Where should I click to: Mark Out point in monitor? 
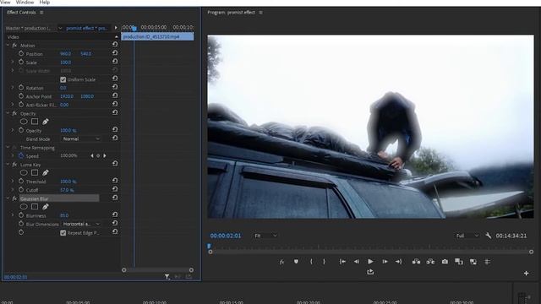(324, 262)
